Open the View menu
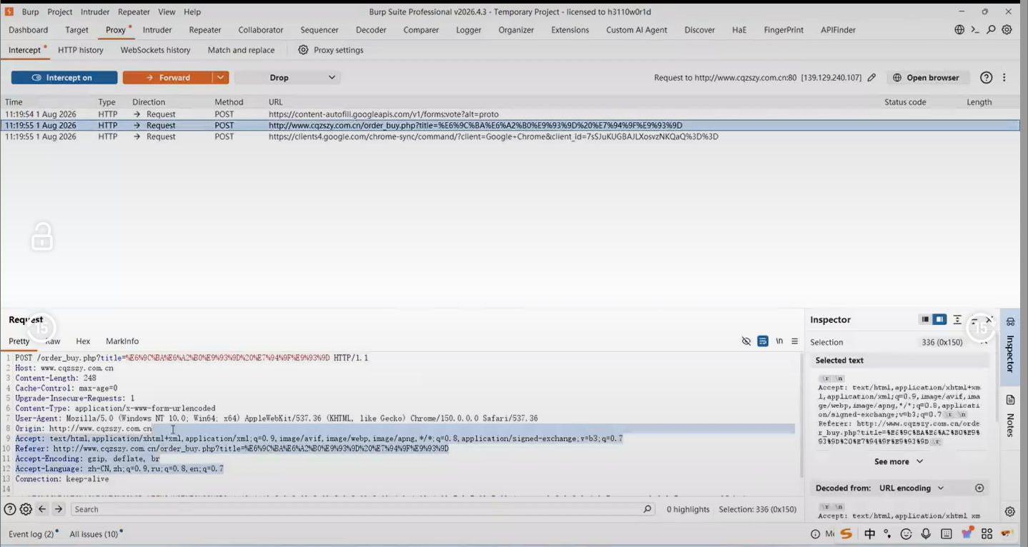 click(167, 12)
